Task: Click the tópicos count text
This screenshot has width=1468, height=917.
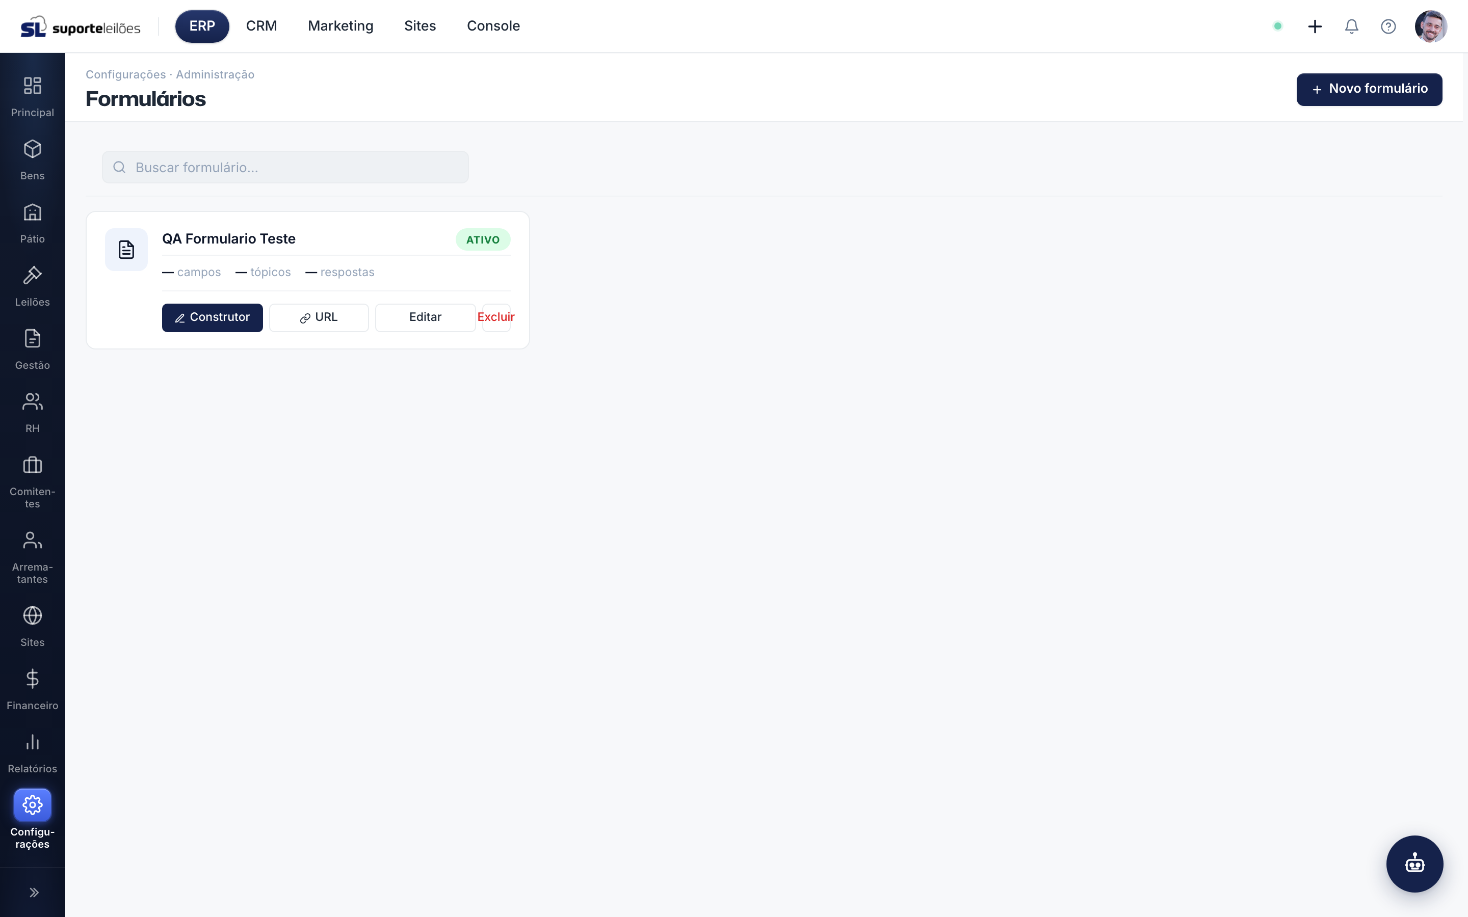Action: tap(263, 273)
